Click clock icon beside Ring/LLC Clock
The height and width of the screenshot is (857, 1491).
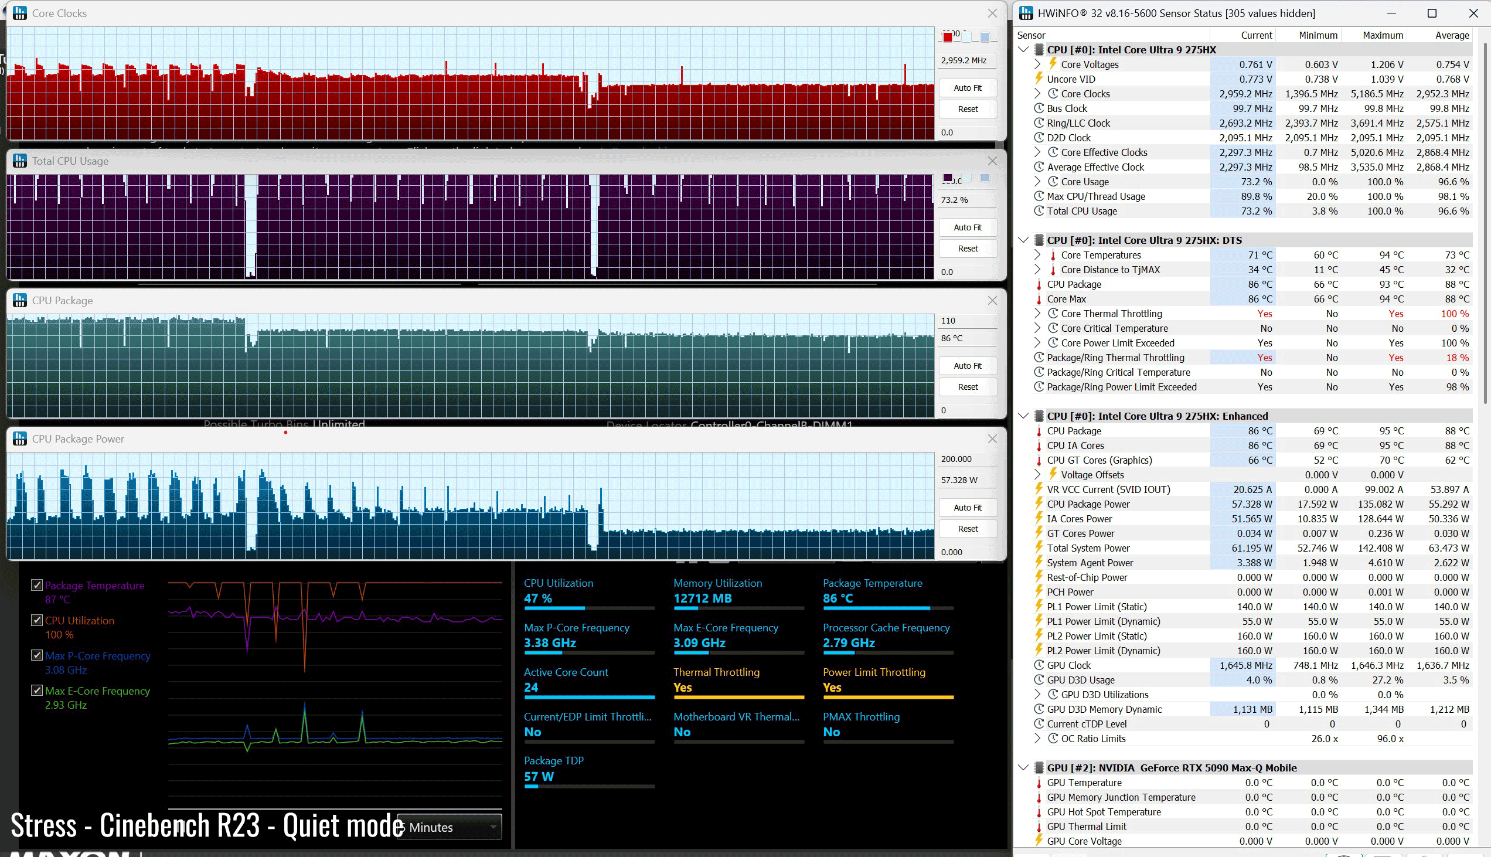click(1039, 123)
